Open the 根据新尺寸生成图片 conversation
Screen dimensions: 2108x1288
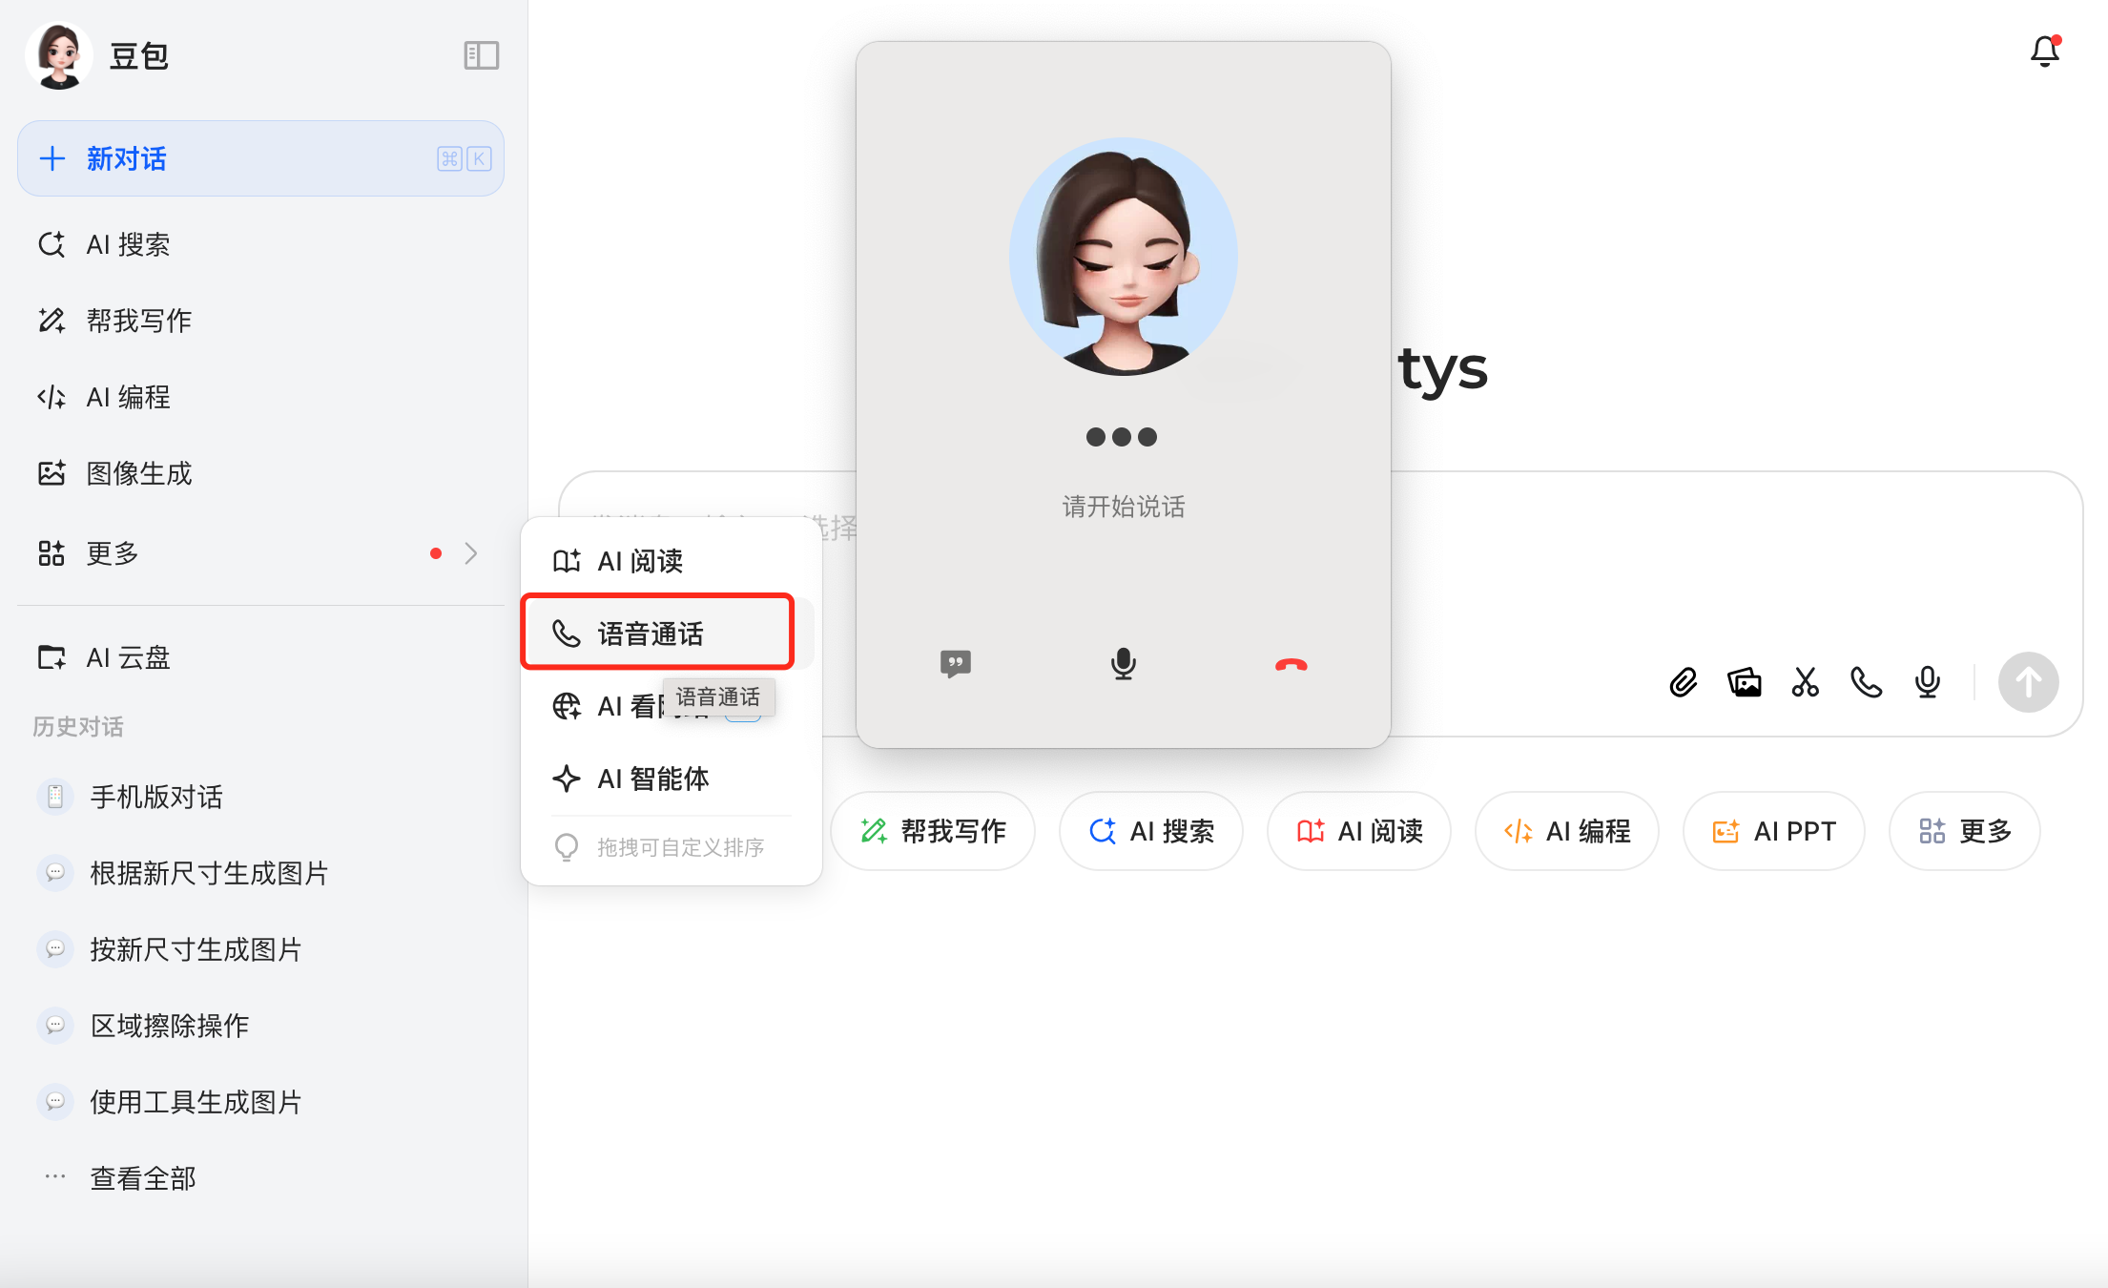pyautogui.click(x=260, y=873)
